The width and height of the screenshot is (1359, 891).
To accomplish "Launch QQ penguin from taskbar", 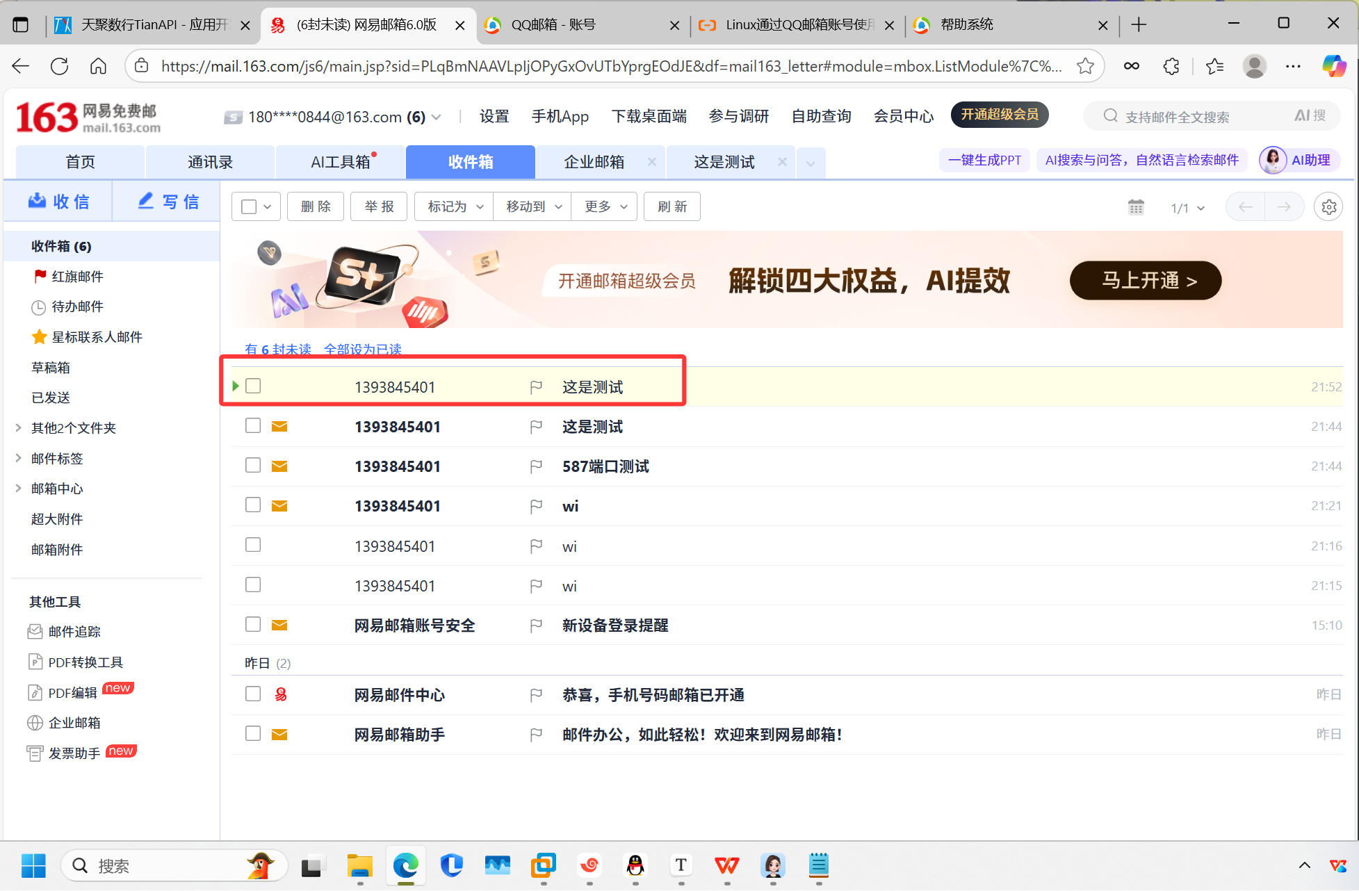I will pyautogui.click(x=635, y=865).
